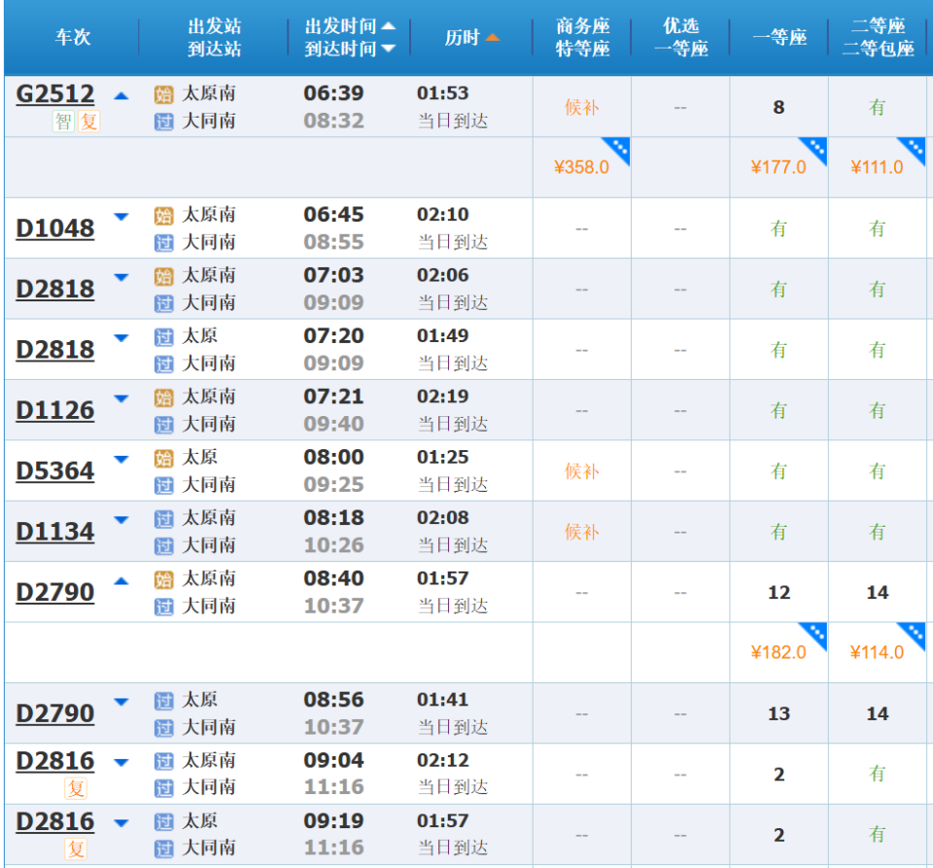Viewport: 933px width, 868px height.
Task: Select first class count 2 for D2816 09:04
Action: tap(778, 776)
